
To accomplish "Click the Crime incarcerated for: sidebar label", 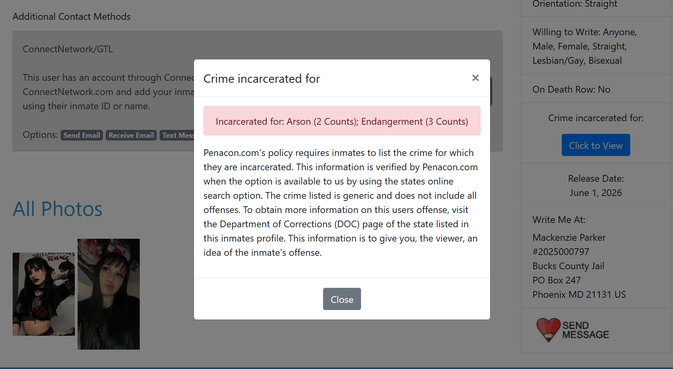I will [596, 118].
